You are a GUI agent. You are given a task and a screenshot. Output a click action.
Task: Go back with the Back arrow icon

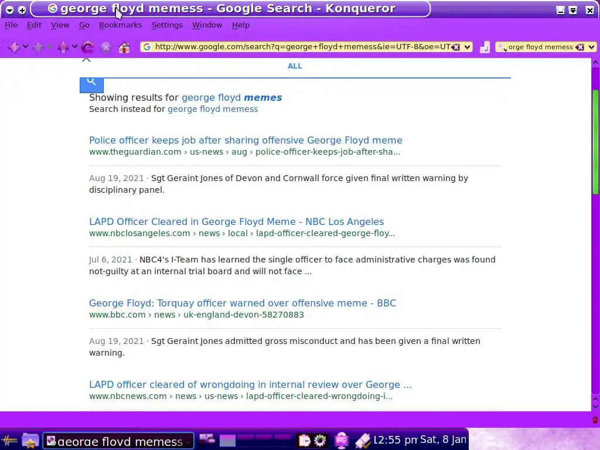(14, 47)
